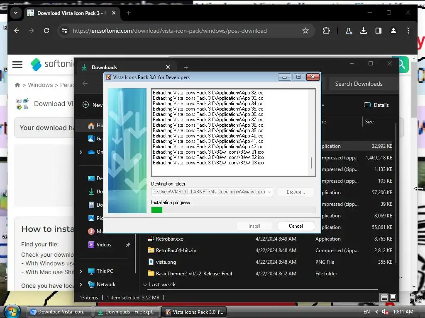Open Music in navigation pane
The height and width of the screenshot is (318, 425).
point(95,231)
